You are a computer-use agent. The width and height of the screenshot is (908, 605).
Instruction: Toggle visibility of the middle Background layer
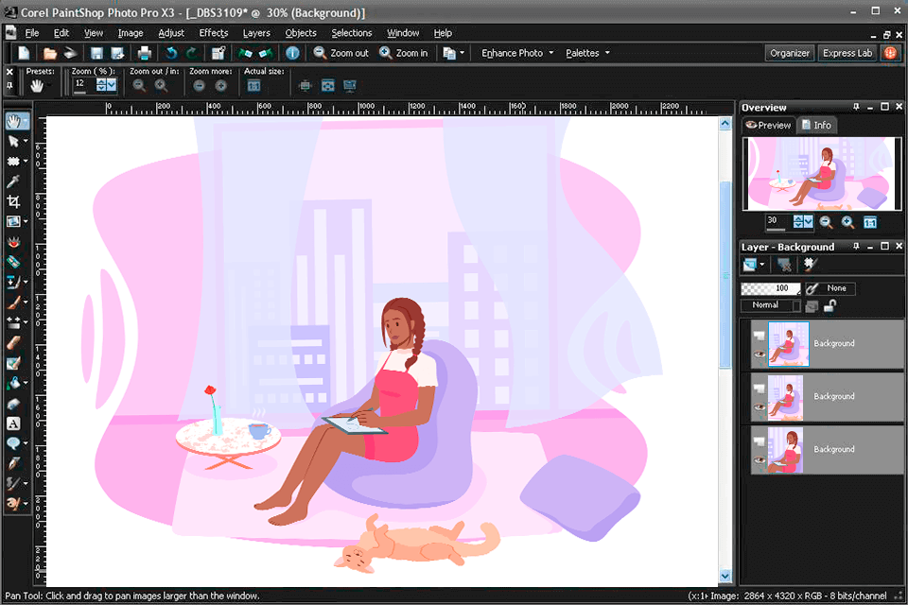[x=758, y=407]
